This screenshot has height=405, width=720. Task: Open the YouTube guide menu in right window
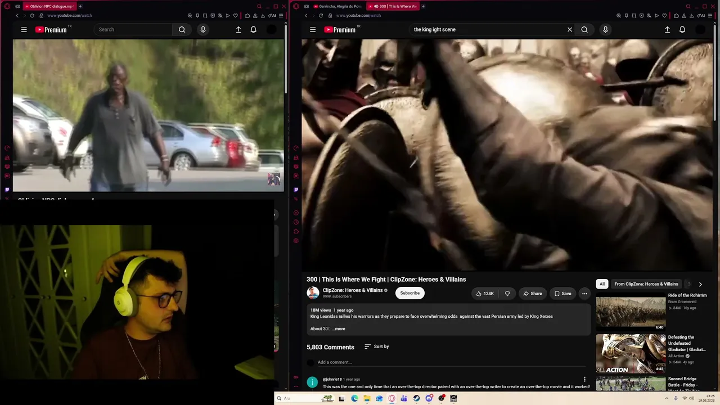tap(313, 30)
